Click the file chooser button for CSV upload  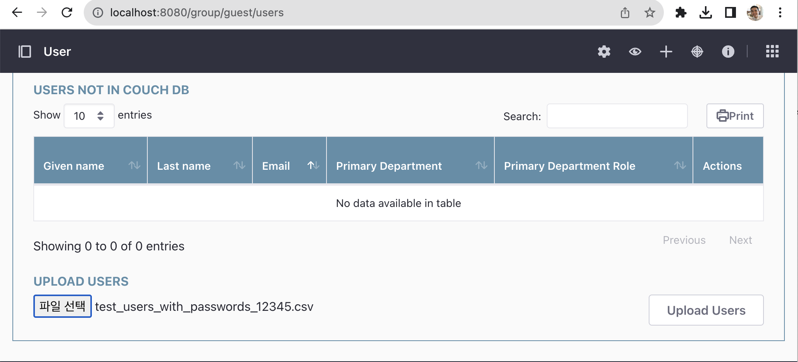[x=62, y=306]
